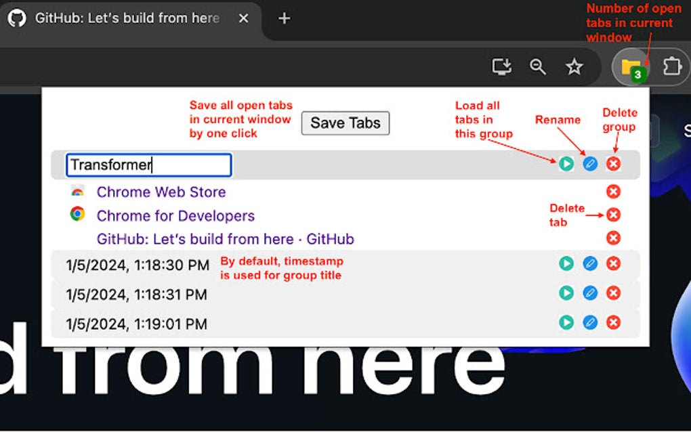Open the Extensions puzzle-piece menu

(x=671, y=67)
